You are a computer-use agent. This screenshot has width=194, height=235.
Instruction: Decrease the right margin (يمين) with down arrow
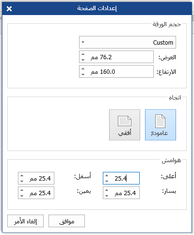point(22,196)
